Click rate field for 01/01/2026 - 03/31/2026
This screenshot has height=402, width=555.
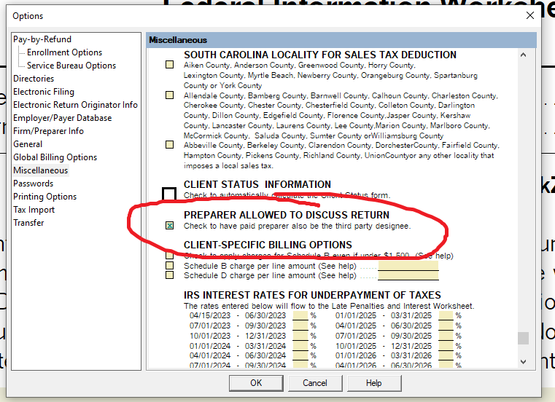click(446, 355)
